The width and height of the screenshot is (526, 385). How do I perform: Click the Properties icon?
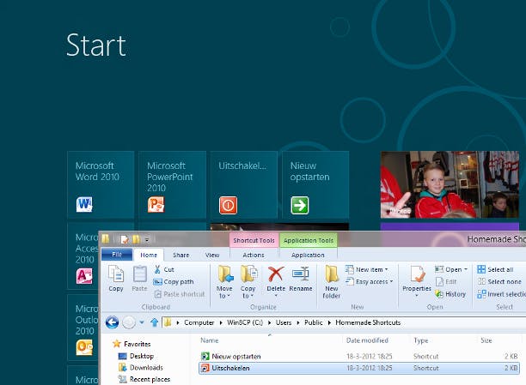[x=417, y=274]
